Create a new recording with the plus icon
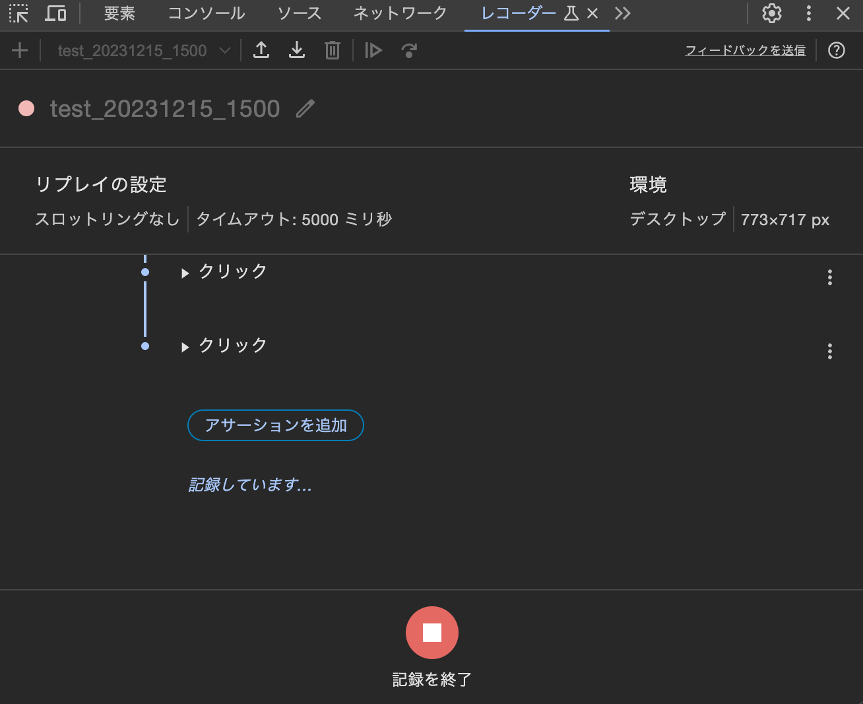The height and width of the screenshot is (704, 863). [19, 50]
